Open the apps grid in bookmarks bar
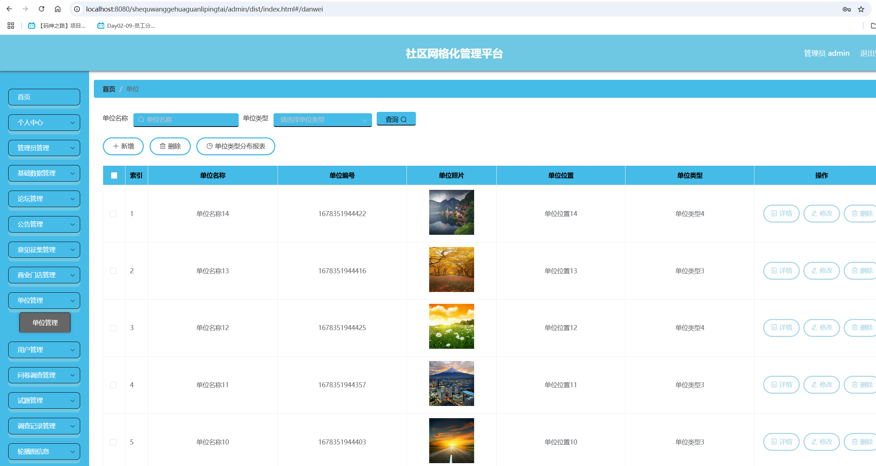 [11, 26]
